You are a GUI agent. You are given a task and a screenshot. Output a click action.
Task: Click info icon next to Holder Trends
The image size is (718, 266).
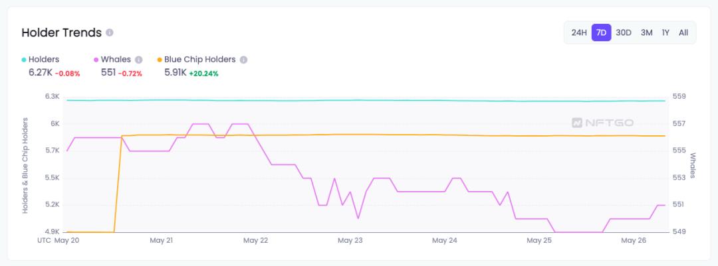pyautogui.click(x=110, y=33)
